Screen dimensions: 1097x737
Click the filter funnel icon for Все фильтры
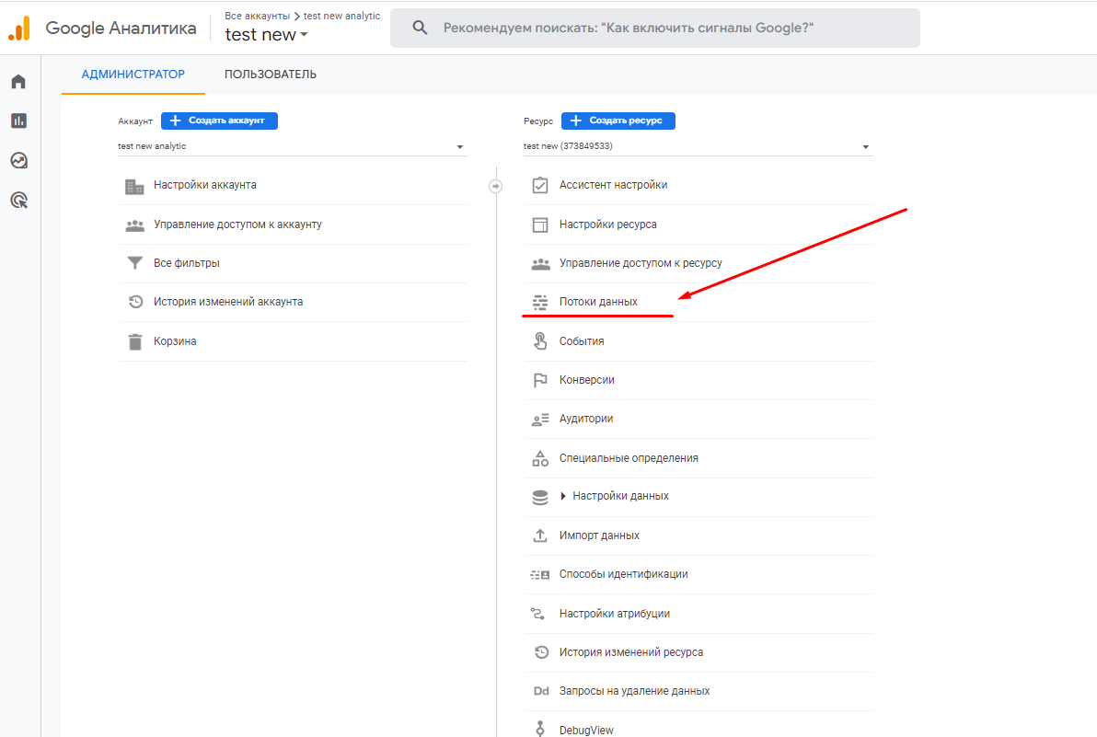135,263
